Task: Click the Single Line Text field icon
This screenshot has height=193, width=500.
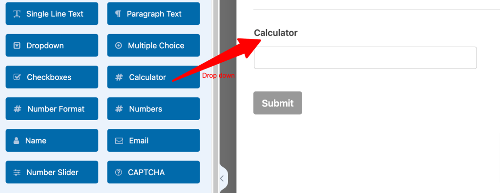Action: [17, 14]
